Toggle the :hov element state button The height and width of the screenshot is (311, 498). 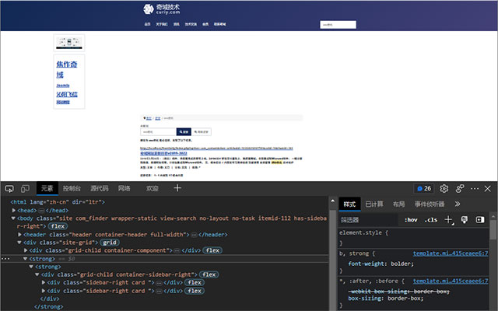pos(411,220)
